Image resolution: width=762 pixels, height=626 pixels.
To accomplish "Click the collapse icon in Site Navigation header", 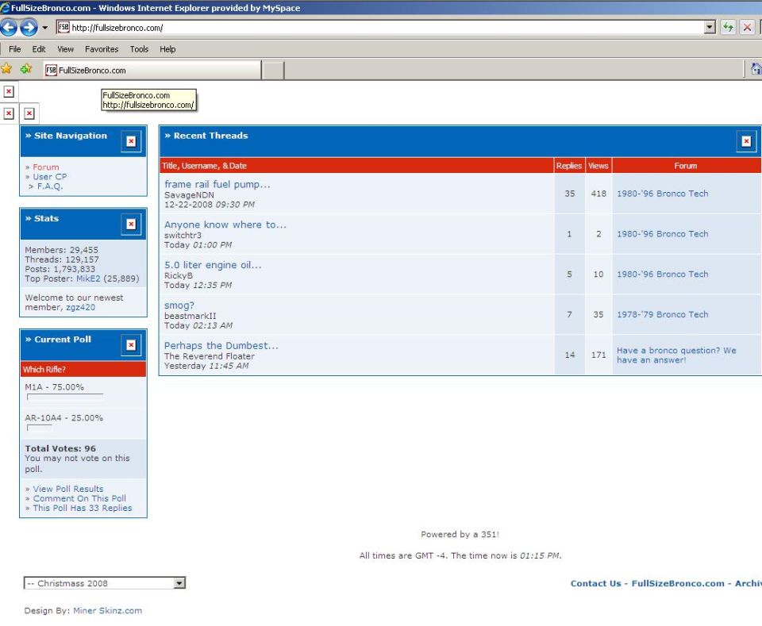I will 131,141.
